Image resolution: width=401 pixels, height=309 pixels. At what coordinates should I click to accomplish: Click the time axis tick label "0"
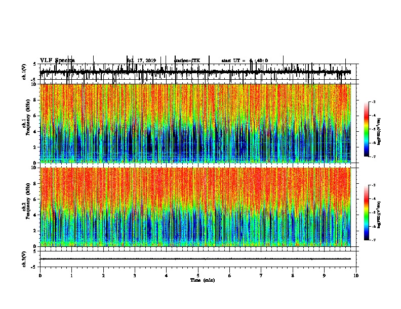[40, 276]
